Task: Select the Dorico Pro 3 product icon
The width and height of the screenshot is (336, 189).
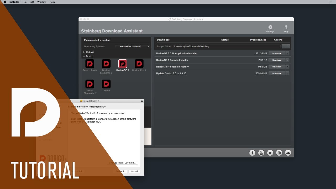Action: 90,64
